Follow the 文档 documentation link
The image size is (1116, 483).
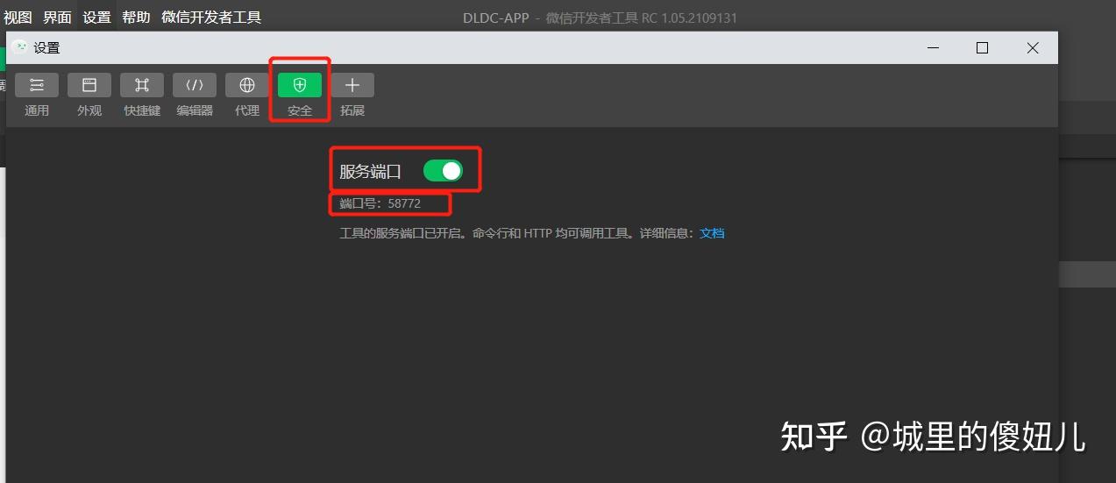point(712,233)
